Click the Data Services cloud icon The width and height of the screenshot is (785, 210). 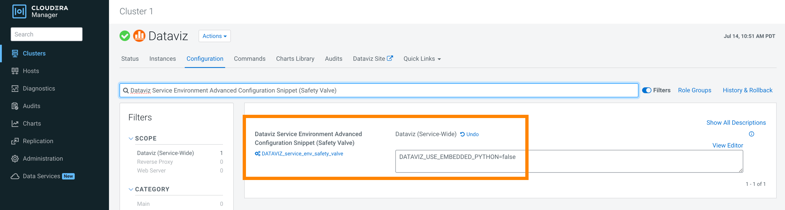coord(15,176)
